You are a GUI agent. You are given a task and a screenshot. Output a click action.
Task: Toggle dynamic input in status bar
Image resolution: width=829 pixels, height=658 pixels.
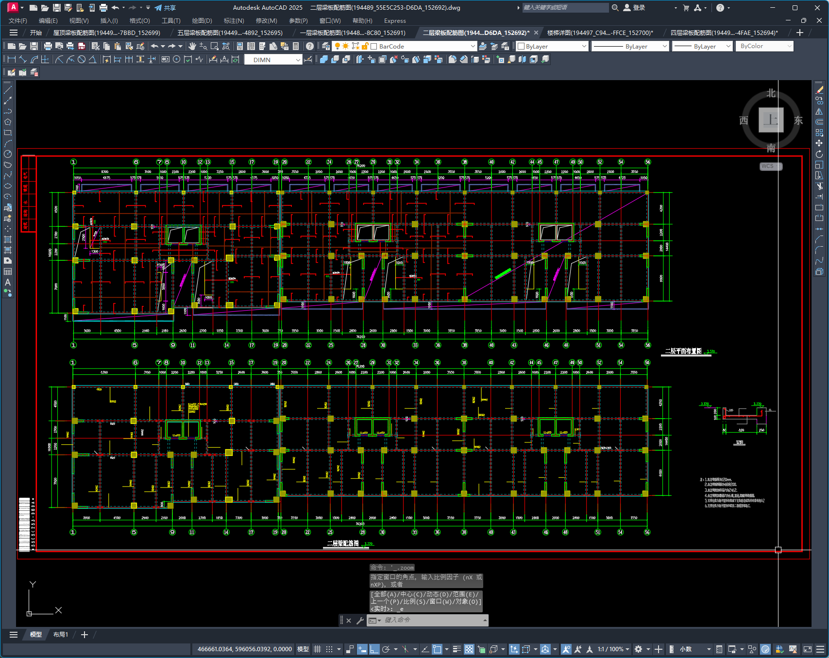tap(362, 649)
